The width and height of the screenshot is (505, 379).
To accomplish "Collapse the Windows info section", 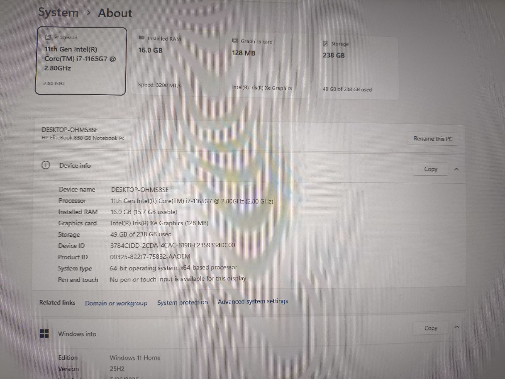I will pos(456,327).
